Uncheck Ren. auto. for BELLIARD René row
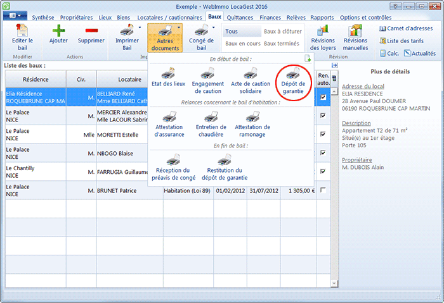This screenshot has height=303, width=444. pos(323,97)
